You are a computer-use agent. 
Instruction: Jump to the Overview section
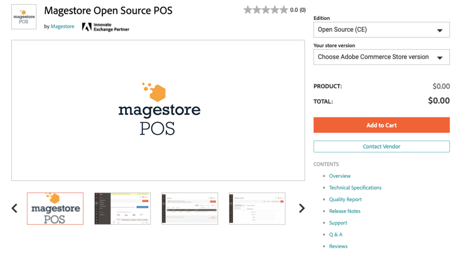(340, 176)
